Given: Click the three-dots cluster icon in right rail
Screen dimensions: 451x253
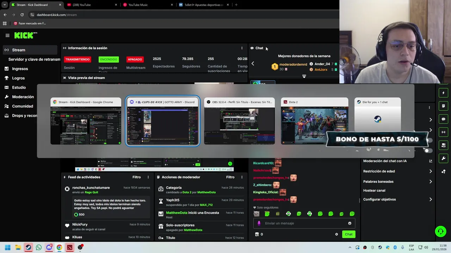Looking at the screenshot, I should (443, 171).
